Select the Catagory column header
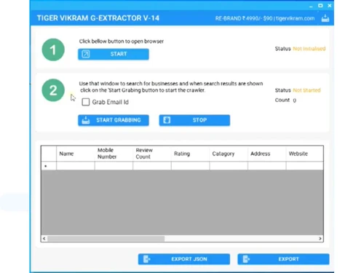Viewport: 364px width, 273px height. tap(229, 154)
